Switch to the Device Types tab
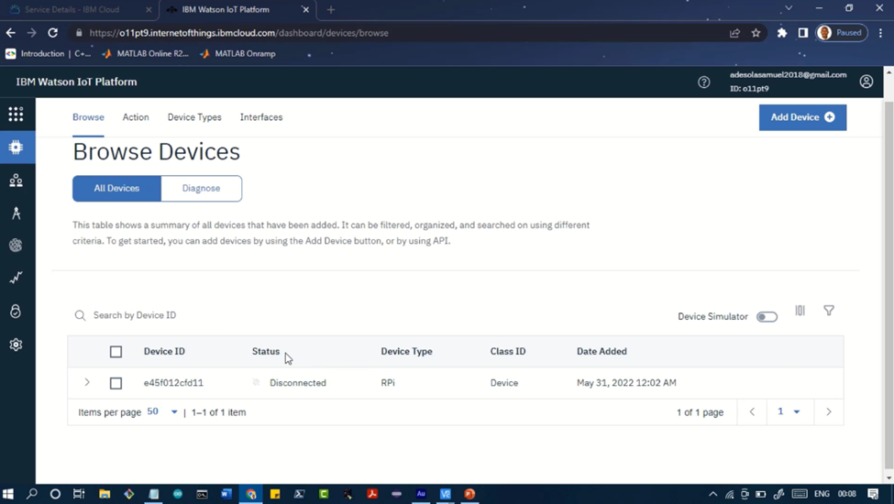 pyautogui.click(x=194, y=117)
